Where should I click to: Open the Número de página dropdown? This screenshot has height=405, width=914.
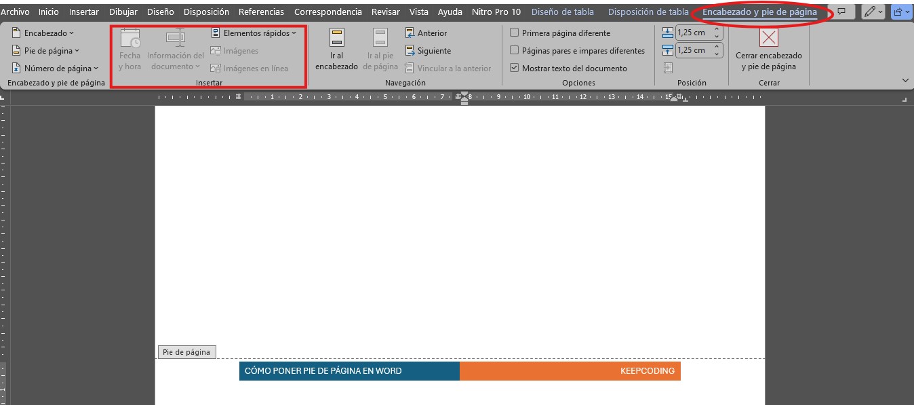[55, 69]
